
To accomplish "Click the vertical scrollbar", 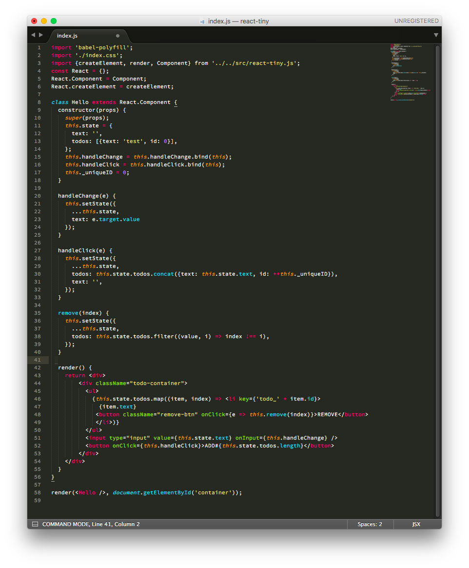I will 438,281.
